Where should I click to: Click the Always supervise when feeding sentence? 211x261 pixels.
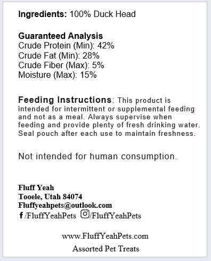point(109,121)
